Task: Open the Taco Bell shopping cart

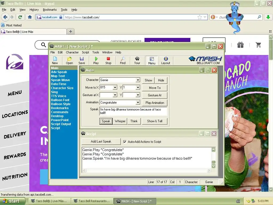Action: click(x=258, y=45)
